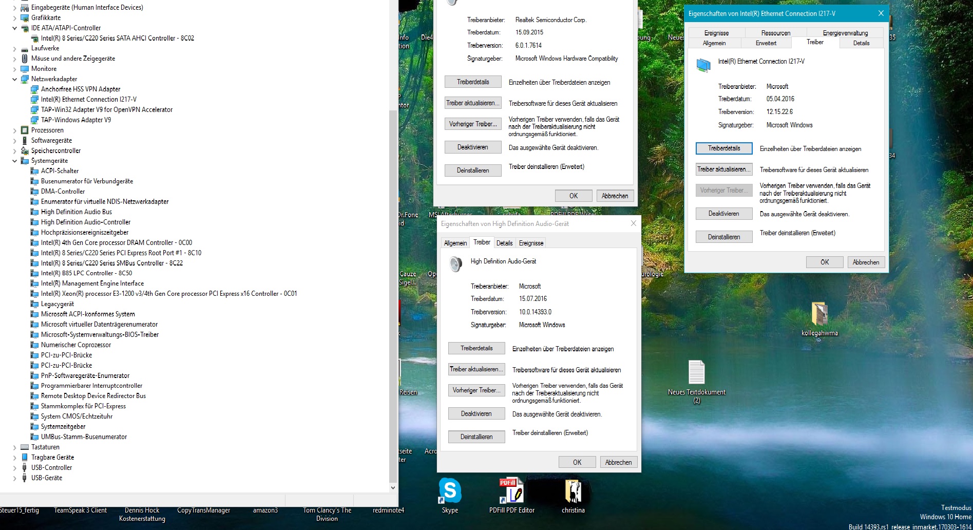Screen dimensions: 973x530
Task: Select the Neues Textdokument (2) file icon
Action: (x=697, y=372)
